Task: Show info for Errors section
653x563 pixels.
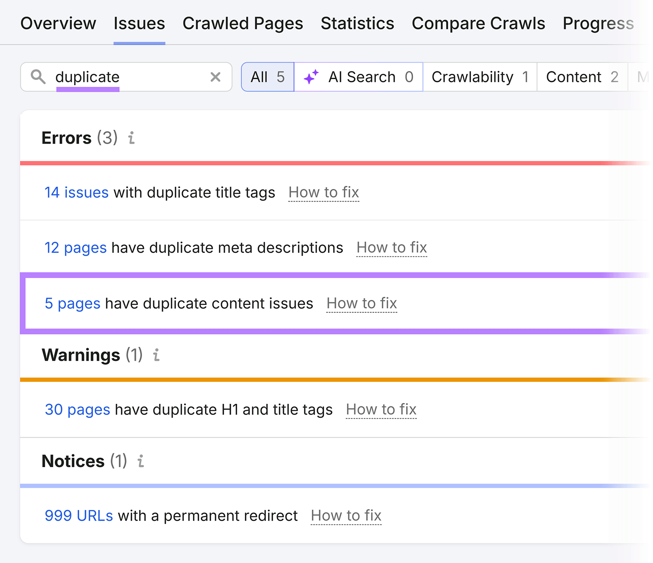Action: point(131,138)
